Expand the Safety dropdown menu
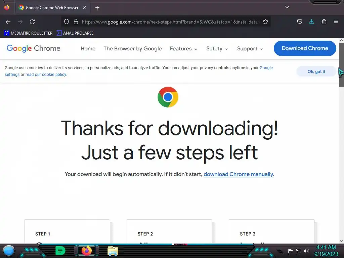Image resolution: width=344 pixels, height=258 pixels. click(x=217, y=48)
